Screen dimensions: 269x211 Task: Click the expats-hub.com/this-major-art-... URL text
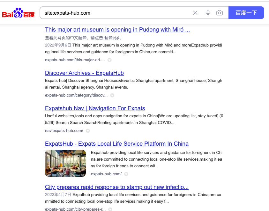coord(75,60)
